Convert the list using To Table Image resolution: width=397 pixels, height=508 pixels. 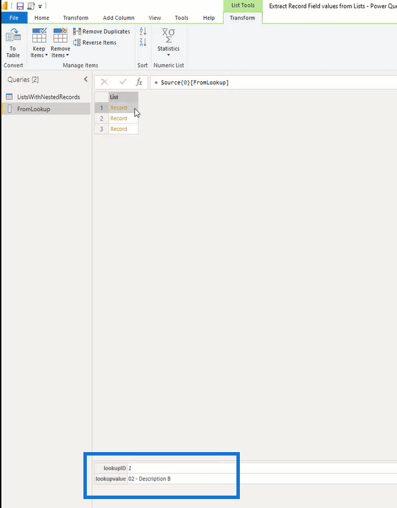coord(13,43)
